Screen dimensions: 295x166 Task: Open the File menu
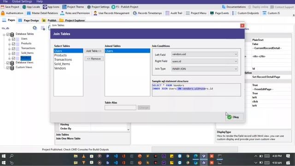(5, 1)
